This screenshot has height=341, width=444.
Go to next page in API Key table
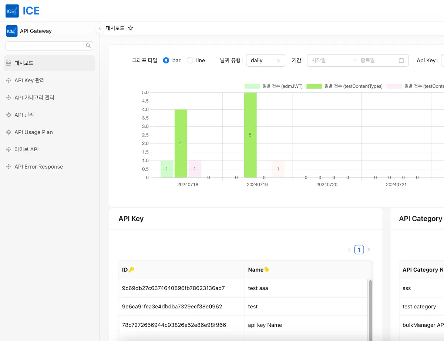pos(369,250)
